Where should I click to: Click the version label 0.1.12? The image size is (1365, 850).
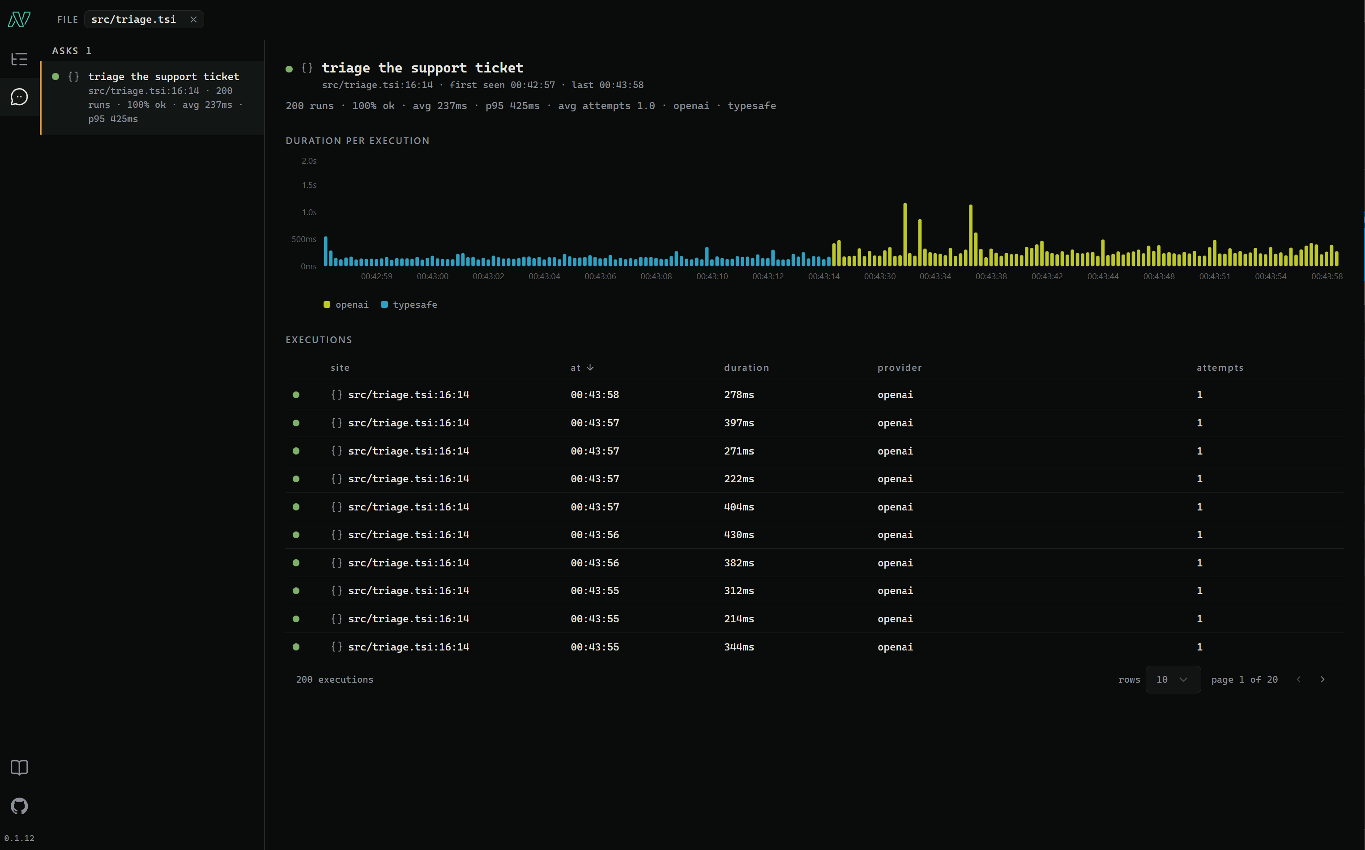pyautogui.click(x=19, y=838)
